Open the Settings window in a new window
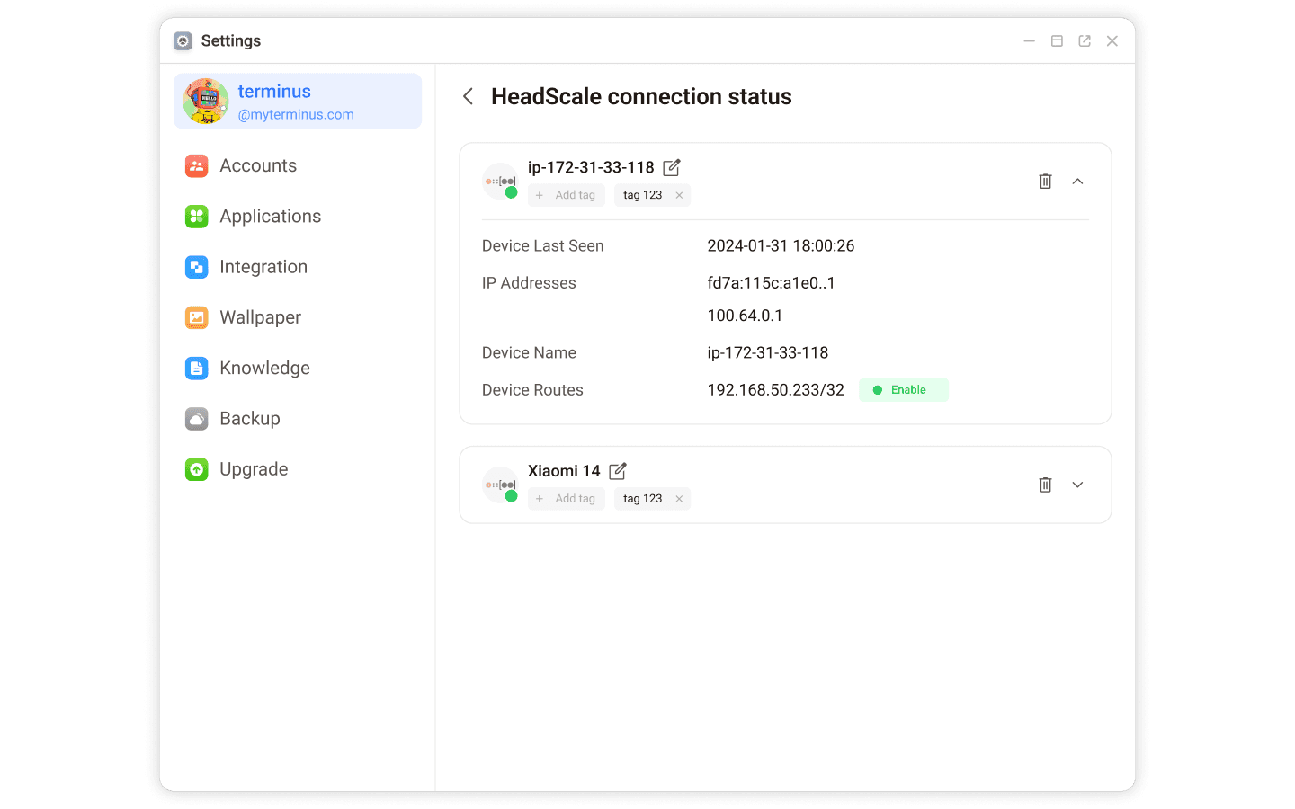The image size is (1295, 809). pyautogui.click(x=1085, y=41)
